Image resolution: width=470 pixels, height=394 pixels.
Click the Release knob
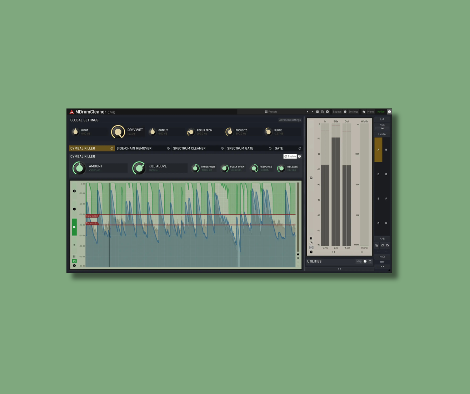click(x=281, y=169)
